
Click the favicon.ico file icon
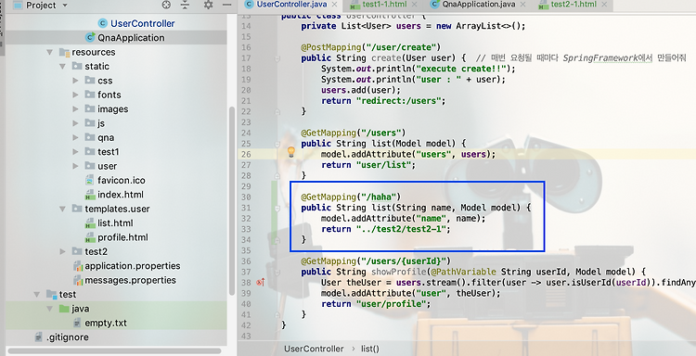point(90,181)
